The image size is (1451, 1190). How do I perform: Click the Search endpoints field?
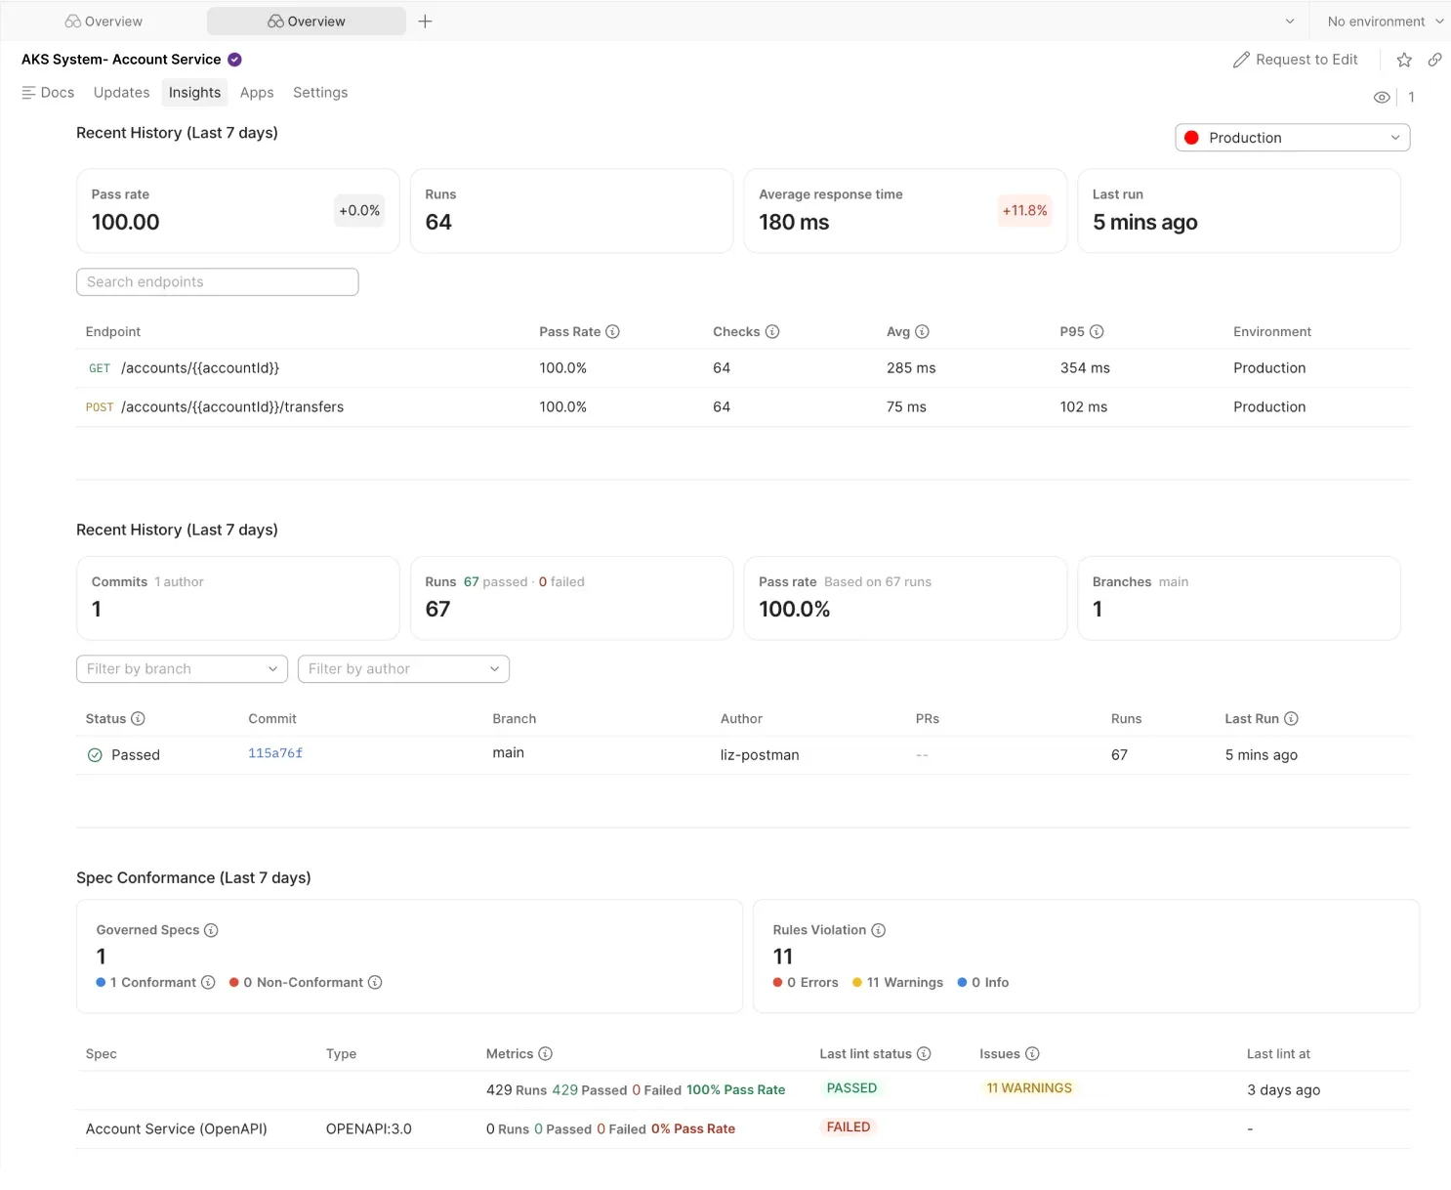(x=217, y=282)
